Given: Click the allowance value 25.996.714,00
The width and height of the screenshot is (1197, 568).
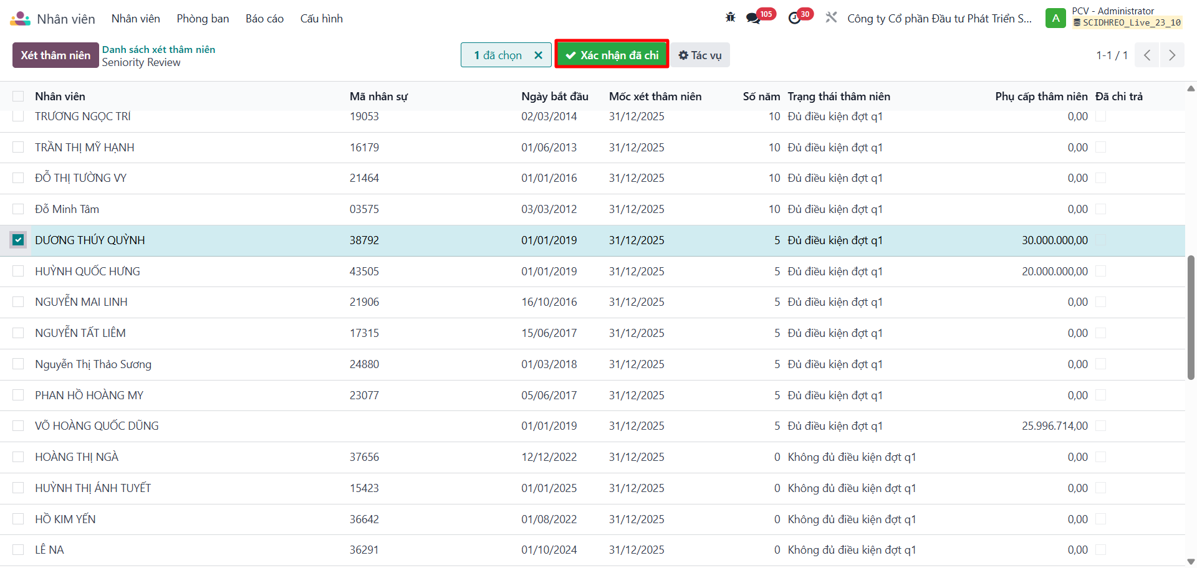Looking at the screenshot, I should click(1055, 426).
